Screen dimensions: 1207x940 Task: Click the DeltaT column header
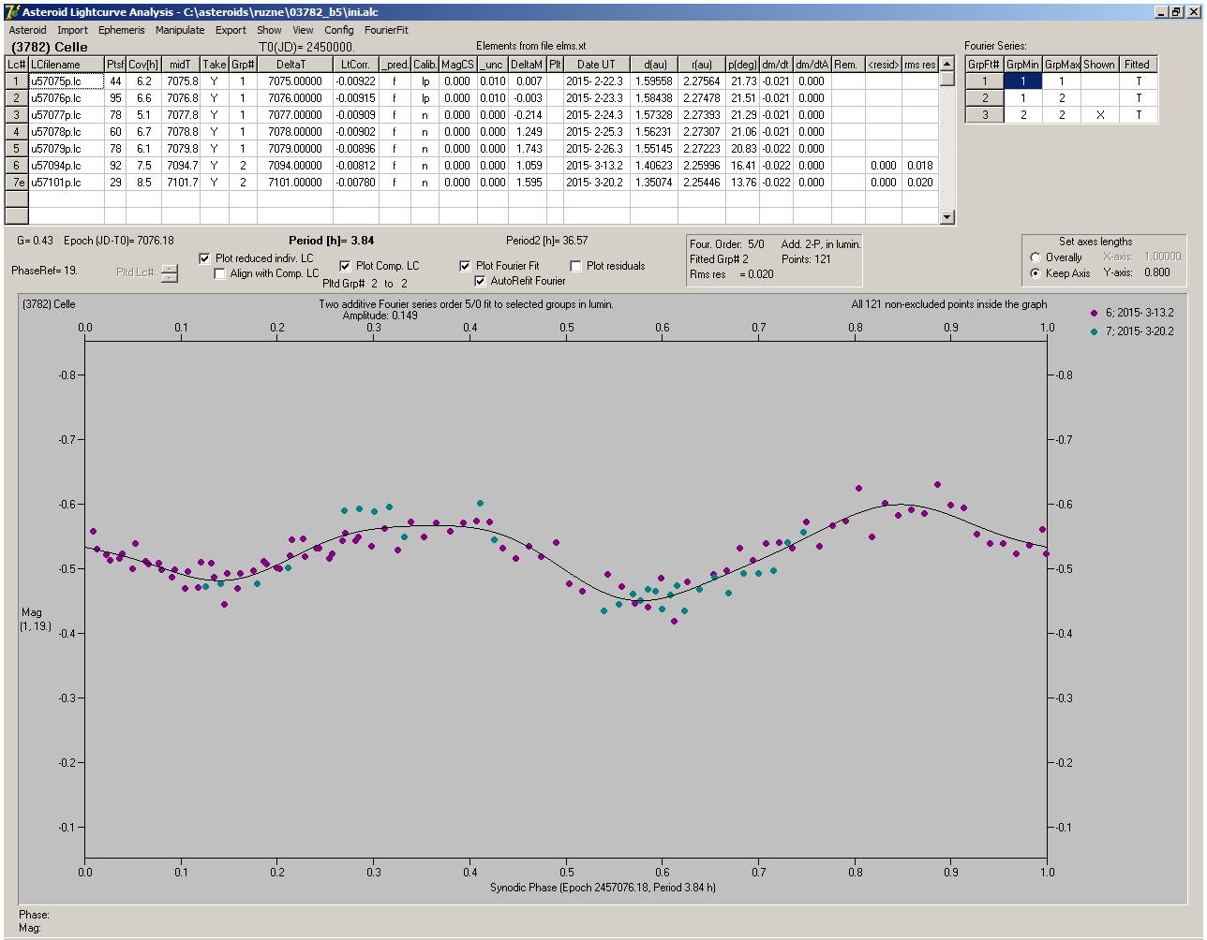pos(295,65)
